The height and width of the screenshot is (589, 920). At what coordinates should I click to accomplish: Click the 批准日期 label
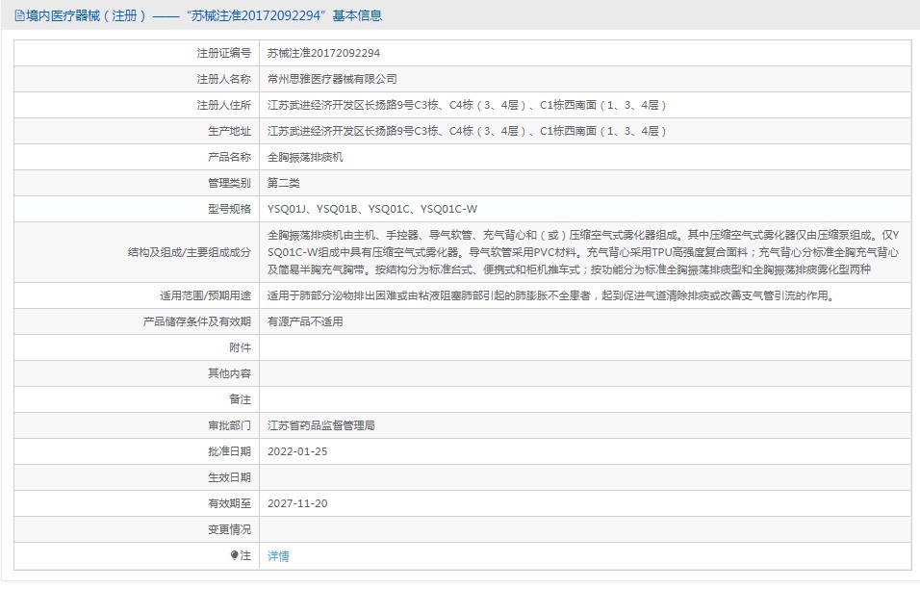point(229,451)
